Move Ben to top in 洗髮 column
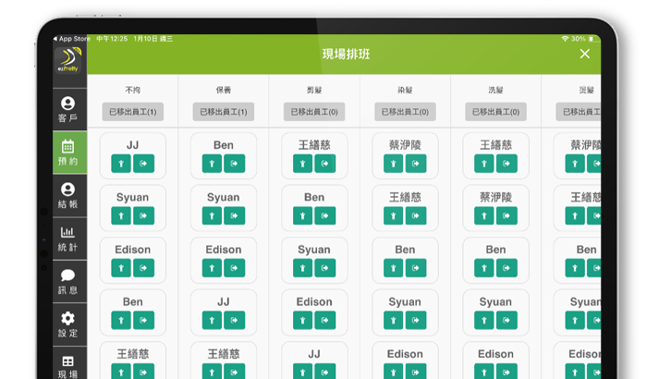The width and height of the screenshot is (647, 379). tap(484, 268)
